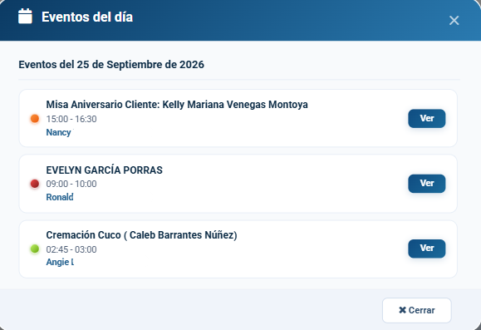481x330 pixels.
Task: Click the red status dot beside Evelyn García
Action: click(35, 184)
